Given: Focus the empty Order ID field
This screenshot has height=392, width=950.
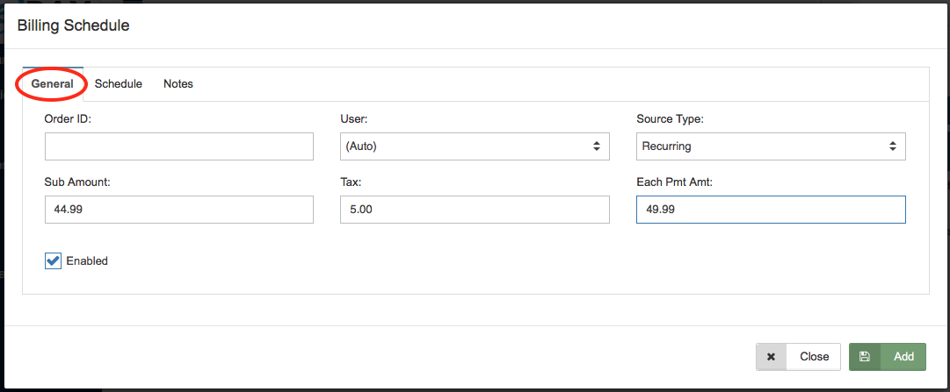Looking at the screenshot, I should tap(178, 146).
